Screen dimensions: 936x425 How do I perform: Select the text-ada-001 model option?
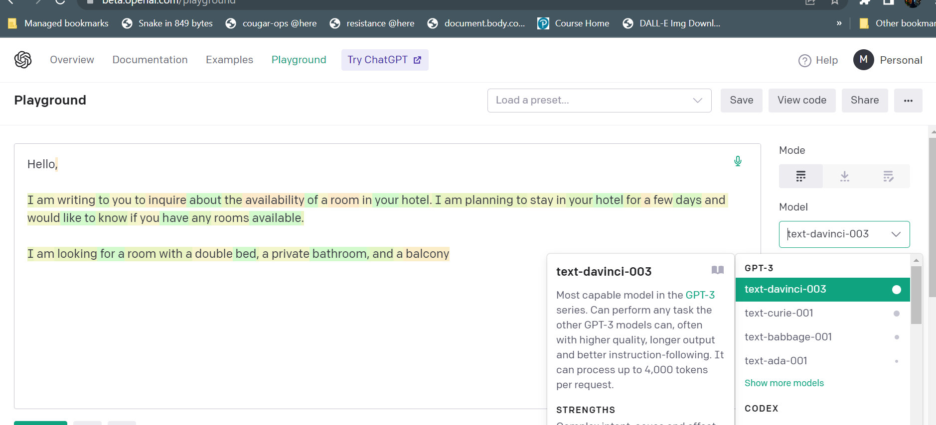point(822,361)
